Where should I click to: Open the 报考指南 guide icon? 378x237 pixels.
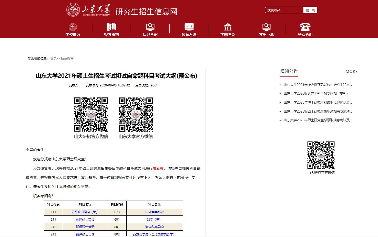[x=111, y=27]
